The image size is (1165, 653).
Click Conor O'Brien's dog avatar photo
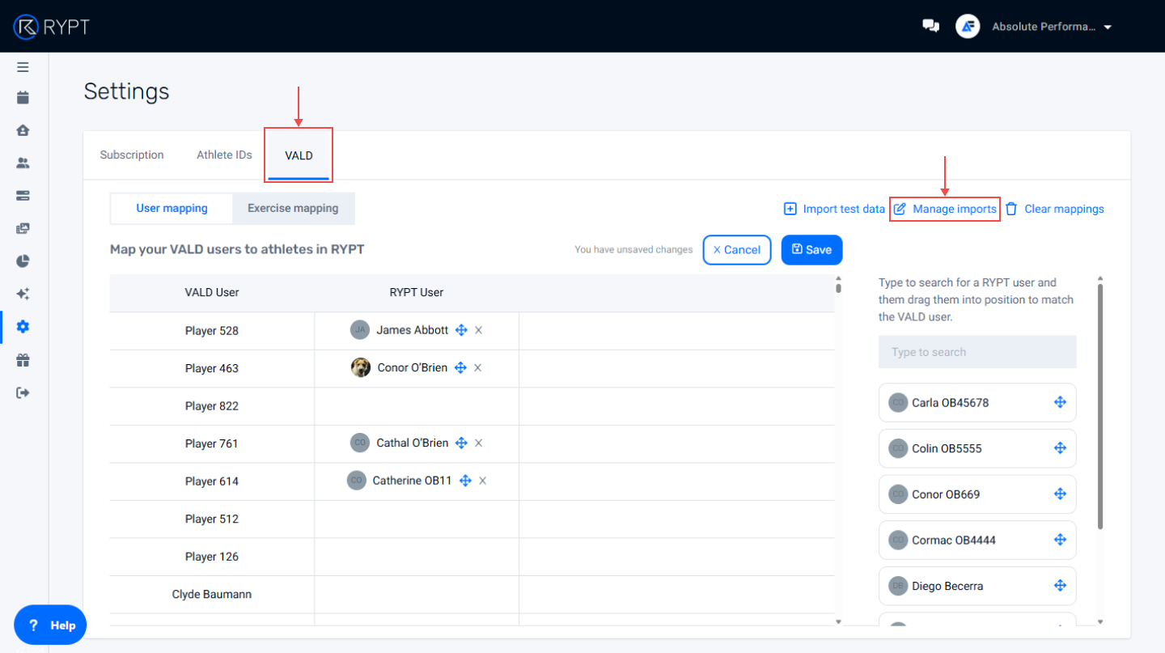click(361, 367)
